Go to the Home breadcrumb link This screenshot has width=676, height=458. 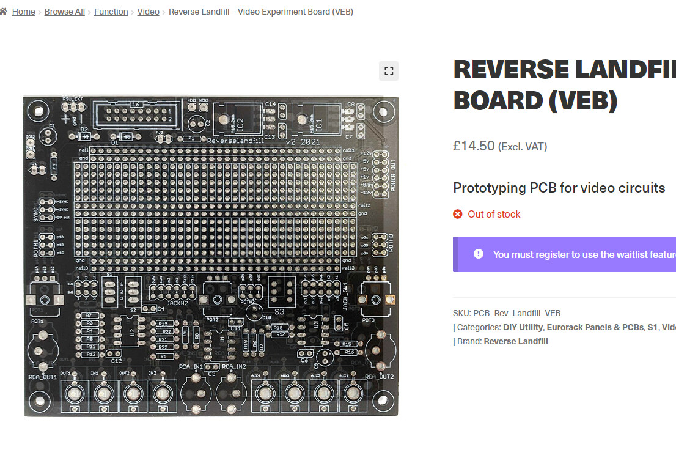pos(24,12)
